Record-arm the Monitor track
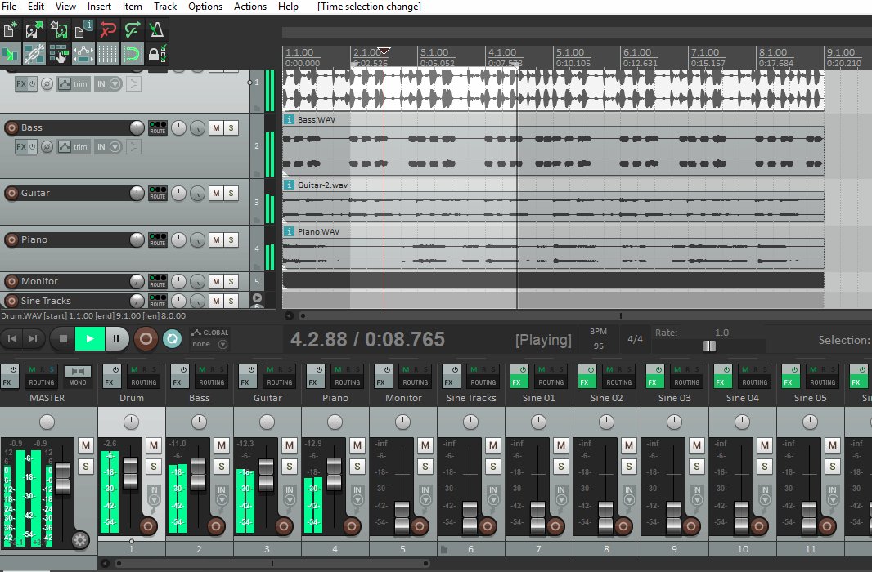This screenshot has height=572, width=872. point(11,280)
